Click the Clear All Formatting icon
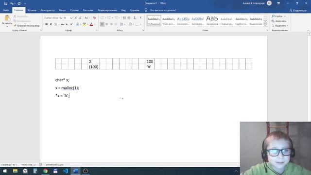This screenshot has height=175, width=311. coord(94,18)
